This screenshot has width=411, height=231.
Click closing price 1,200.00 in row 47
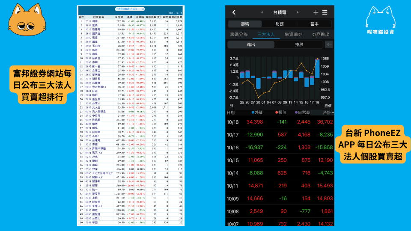click(x=119, y=210)
